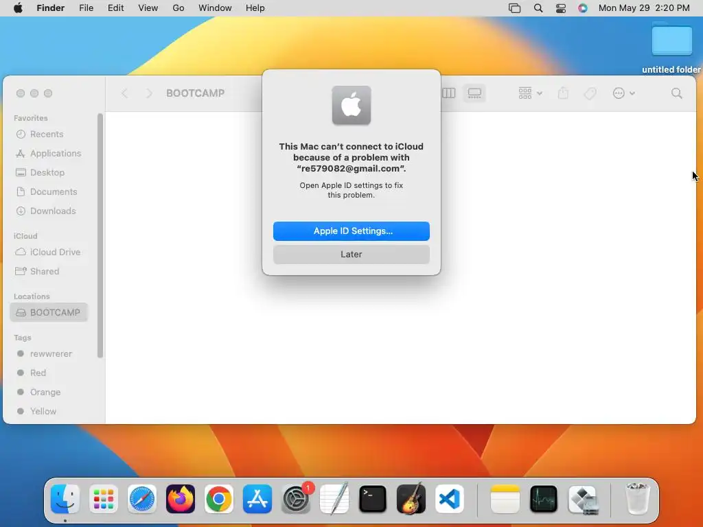Open Spotlight search in the menu bar

(538, 8)
